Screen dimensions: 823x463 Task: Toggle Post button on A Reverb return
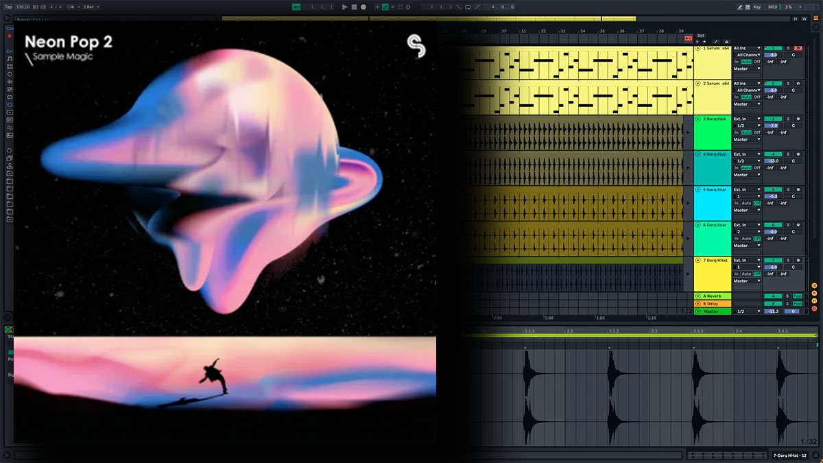[798, 296]
